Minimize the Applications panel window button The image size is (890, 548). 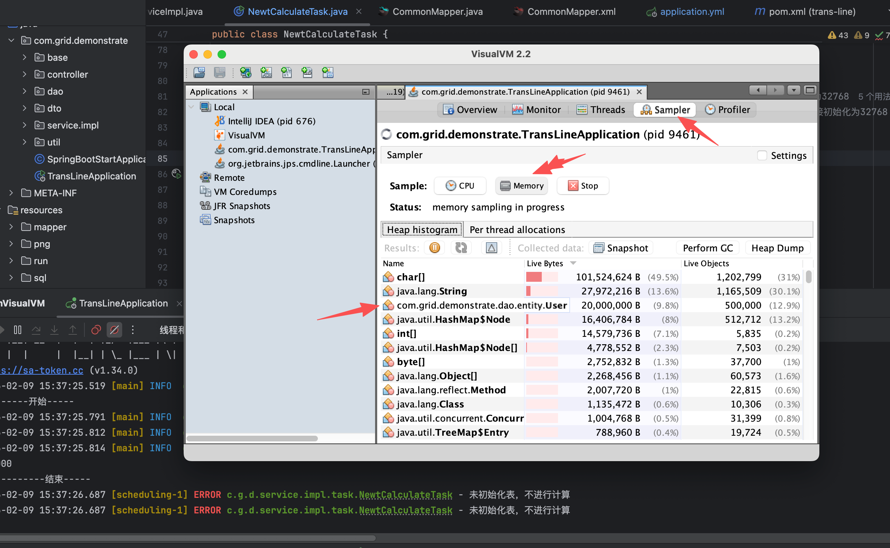click(366, 92)
